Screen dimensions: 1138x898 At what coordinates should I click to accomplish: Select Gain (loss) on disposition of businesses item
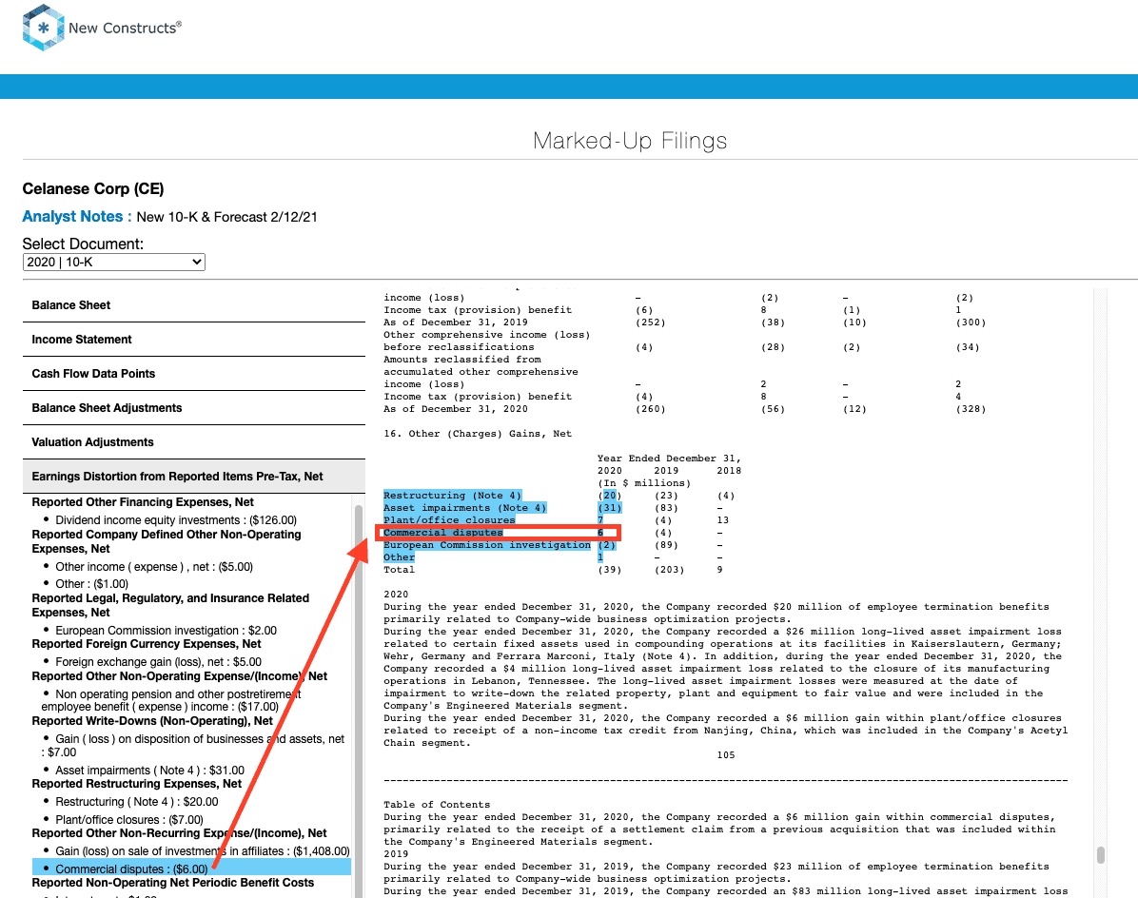tap(193, 745)
